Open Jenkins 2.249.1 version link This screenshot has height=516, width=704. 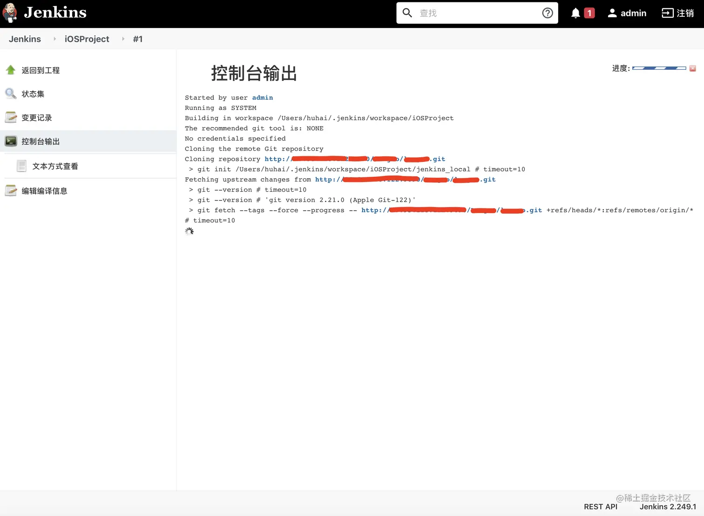click(668, 507)
